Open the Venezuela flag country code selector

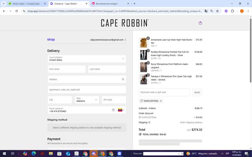(x=121, y=110)
